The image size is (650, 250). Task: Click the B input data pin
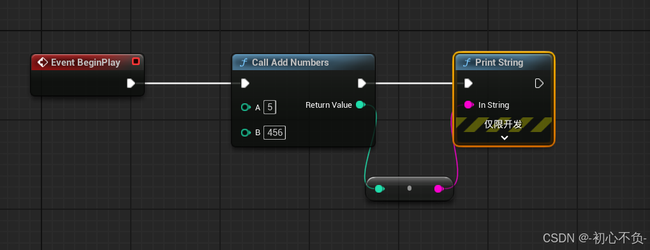[x=246, y=133]
